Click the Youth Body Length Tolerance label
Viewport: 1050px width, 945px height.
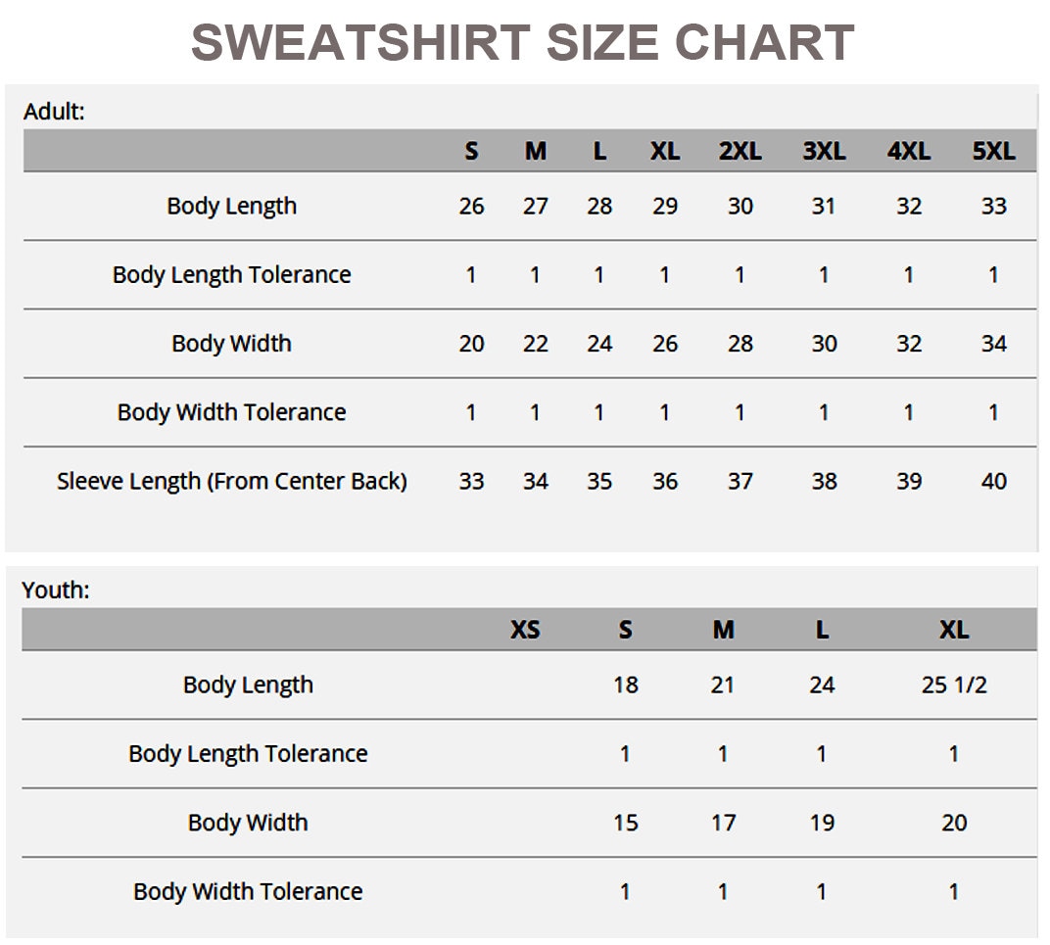(x=248, y=754)
